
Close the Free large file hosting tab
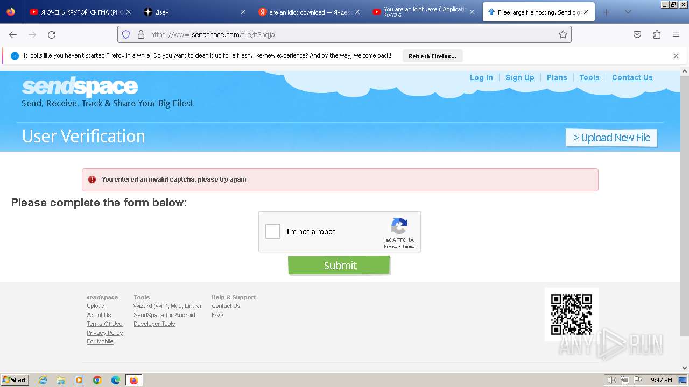point(586,12)
